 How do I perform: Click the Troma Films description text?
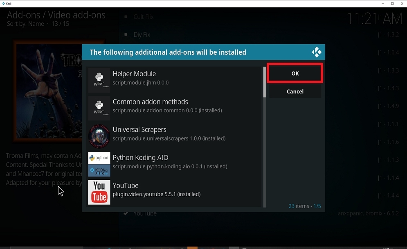tap(44, 169)
